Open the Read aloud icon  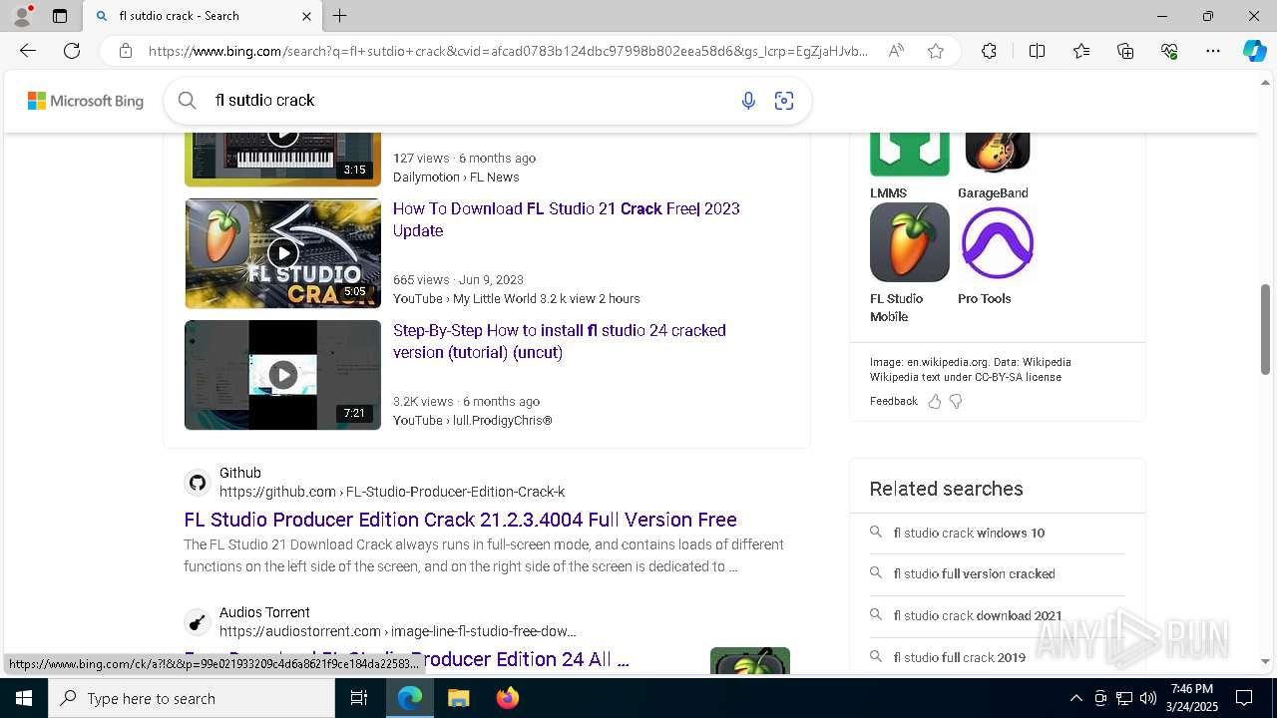[896, 51]
